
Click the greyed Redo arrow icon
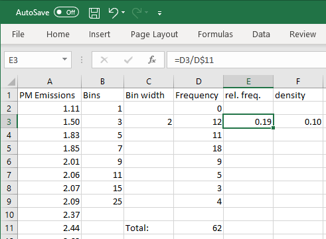137,13
